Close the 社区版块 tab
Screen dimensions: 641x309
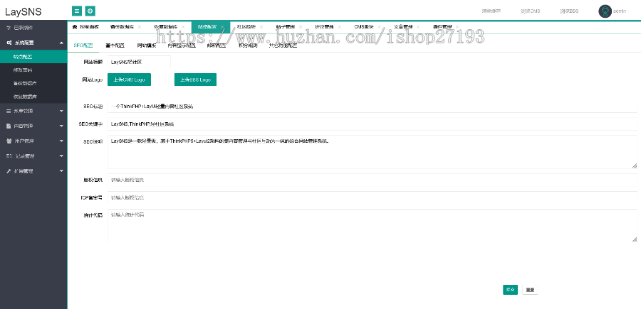pyautogui.click(x=261, y=27)
